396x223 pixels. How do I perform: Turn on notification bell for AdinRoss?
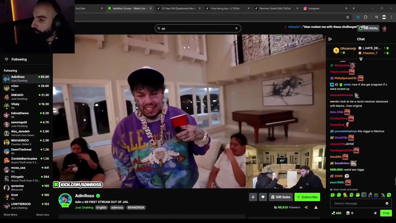coord(253,197)
